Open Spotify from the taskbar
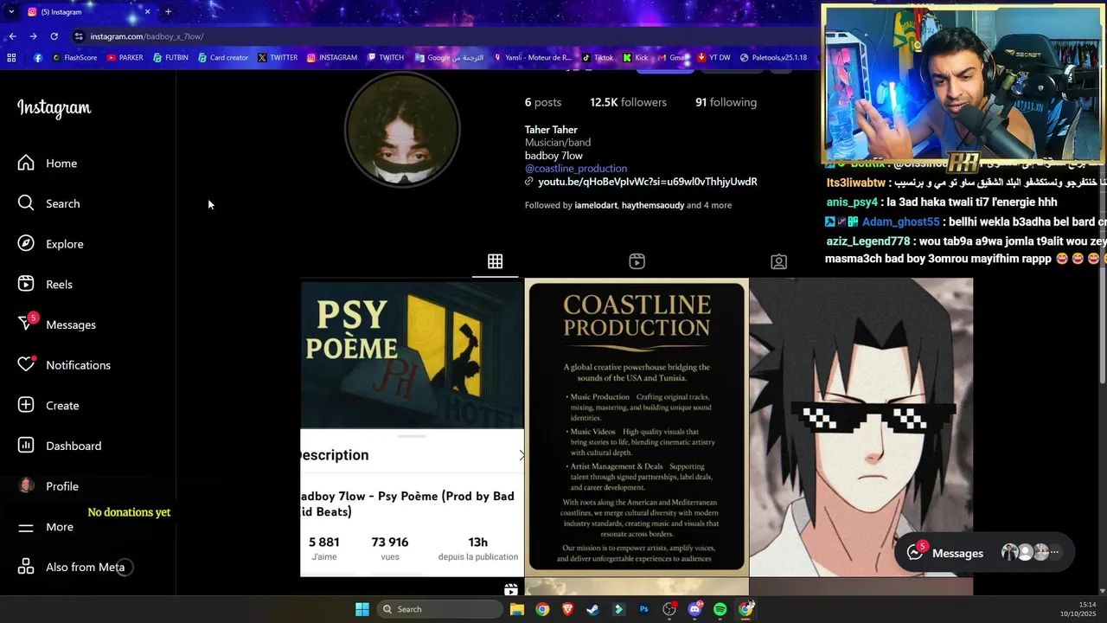1107x623 pixels. click(x=720, y=609)
